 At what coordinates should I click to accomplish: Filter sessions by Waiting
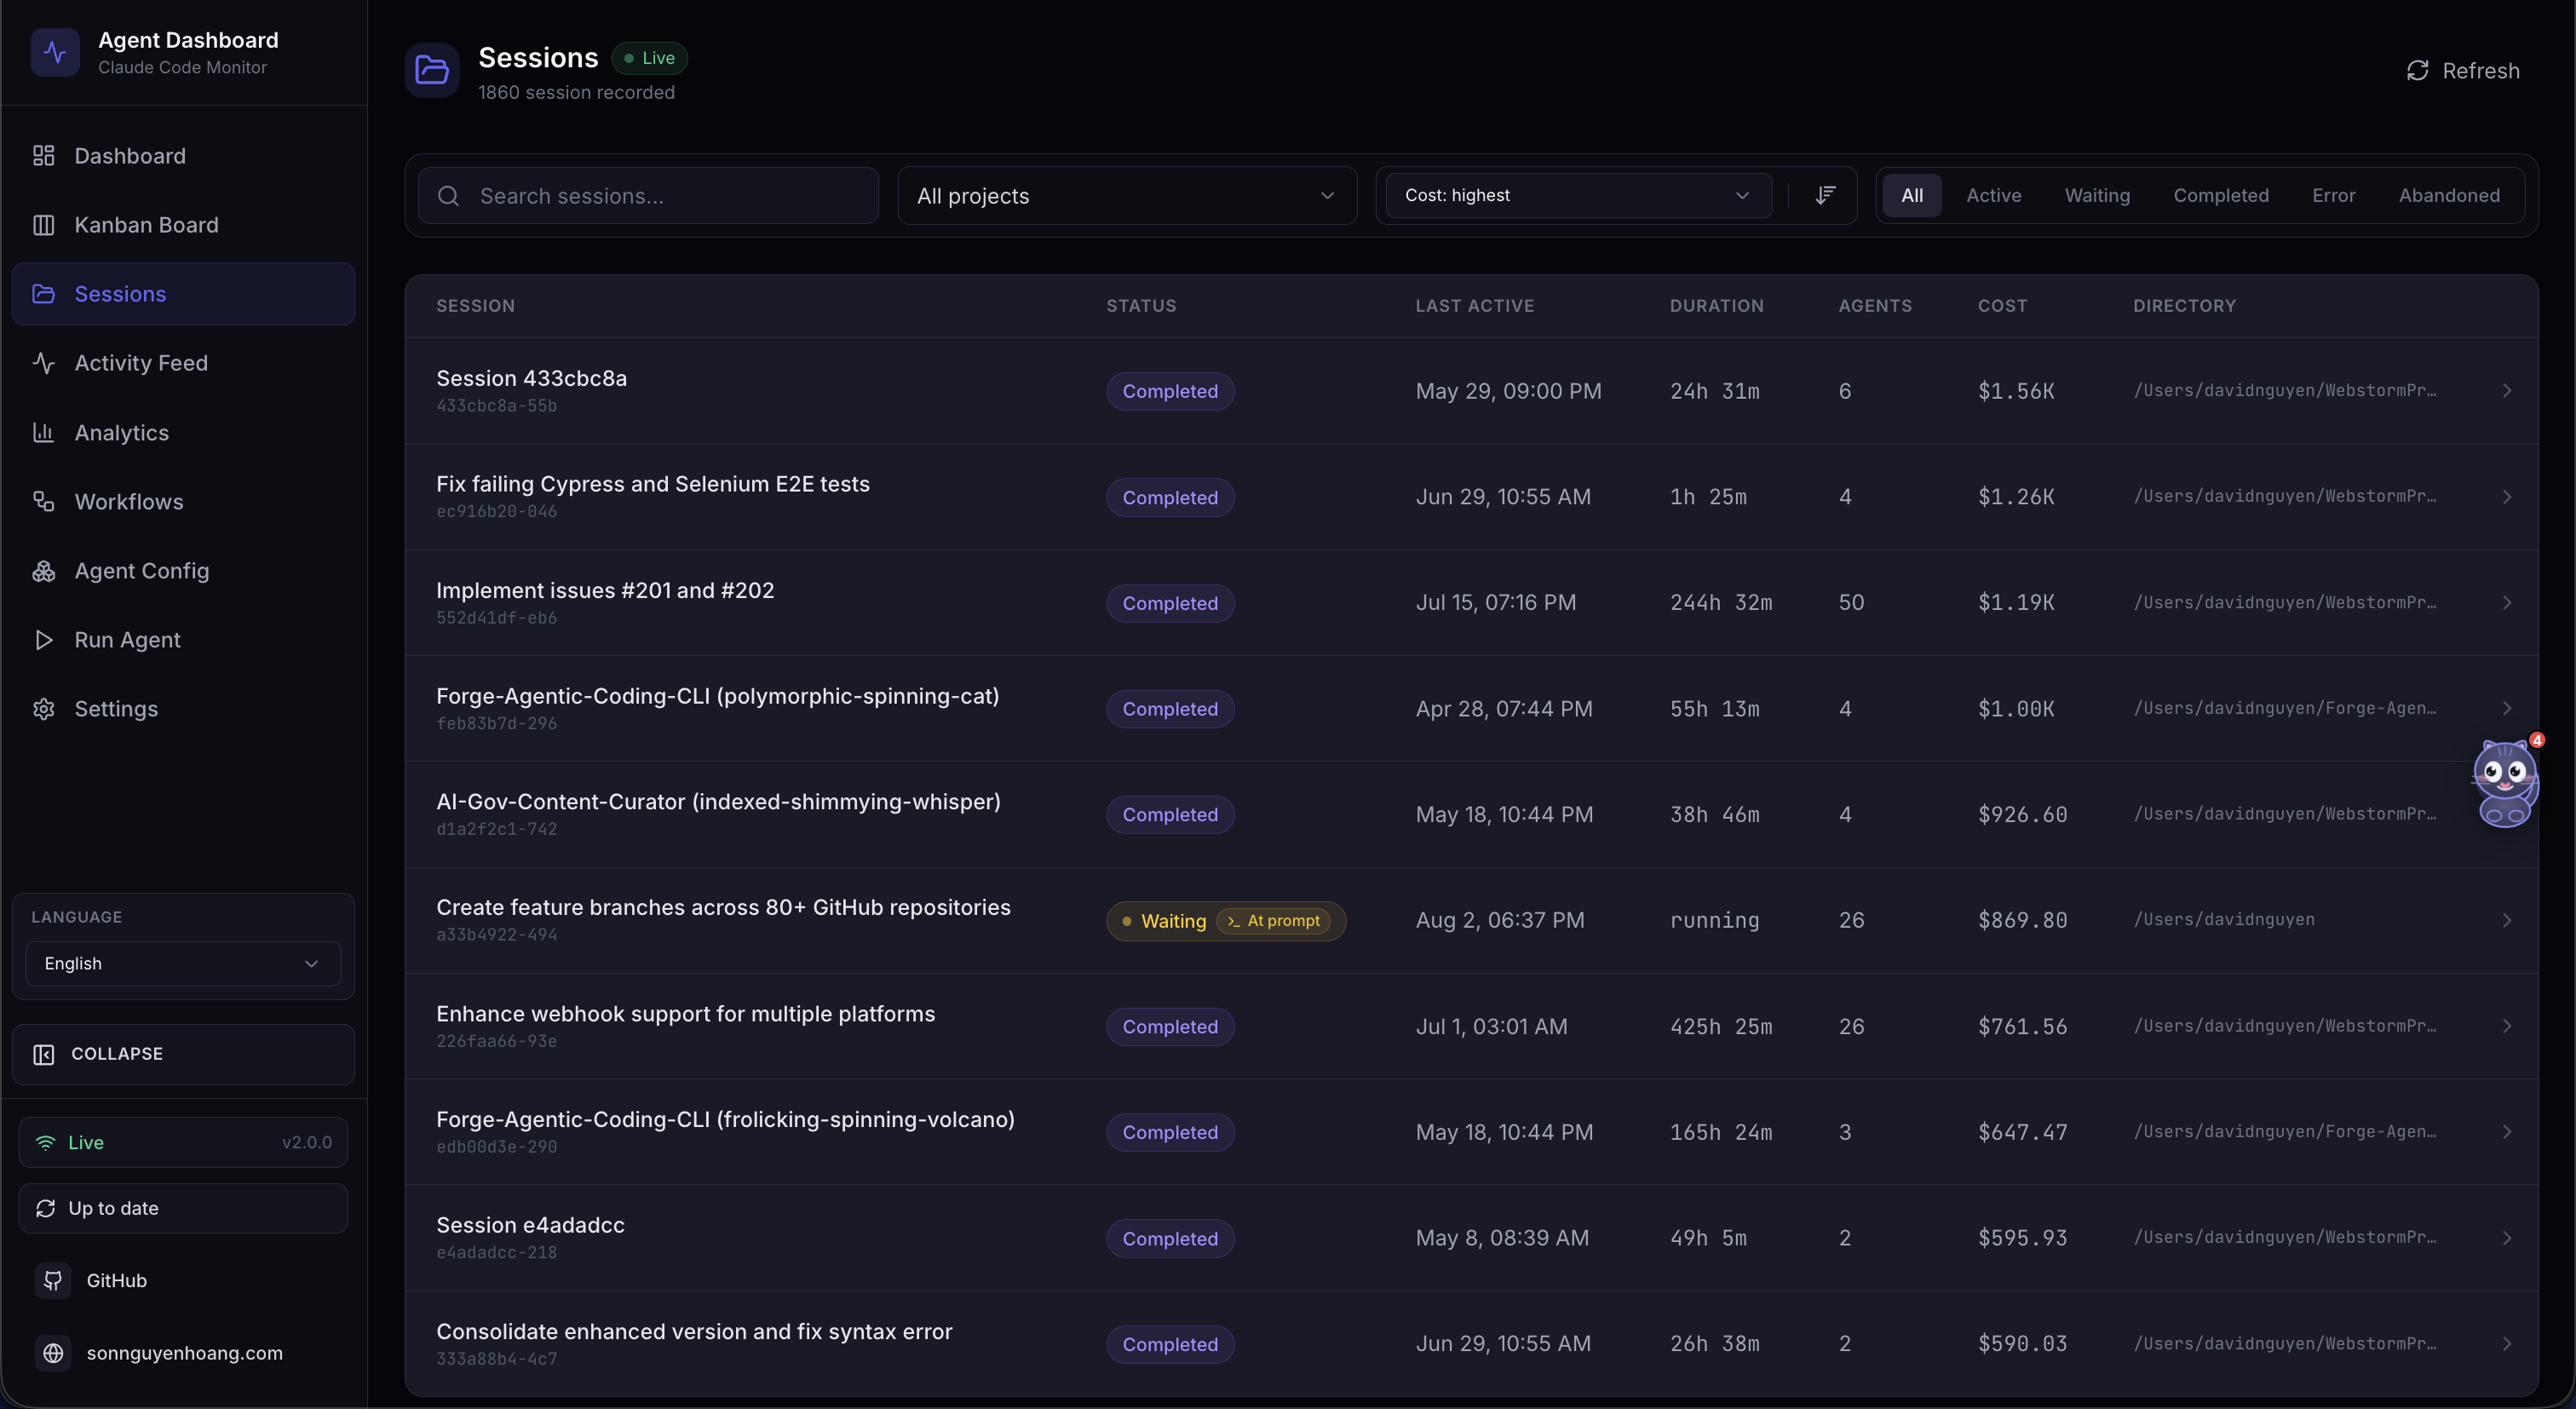pyautogui.click(x=2097, y=195)
